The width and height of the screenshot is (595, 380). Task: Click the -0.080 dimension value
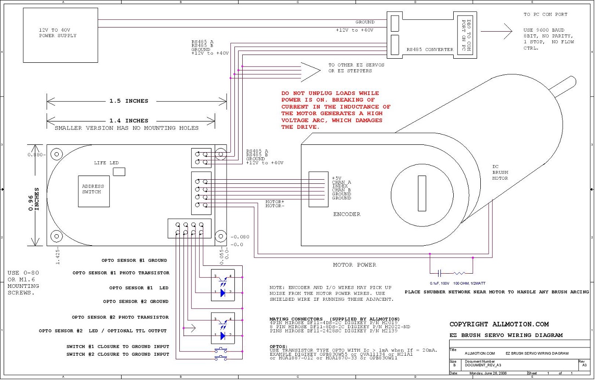[x=240, y=237]
